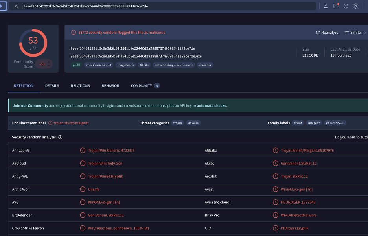The height and width of the screenshot is (236, 368).
Task: Select Gen:Variant.StxRat.12 result for ALYac
Action: [x=298, y=164]
